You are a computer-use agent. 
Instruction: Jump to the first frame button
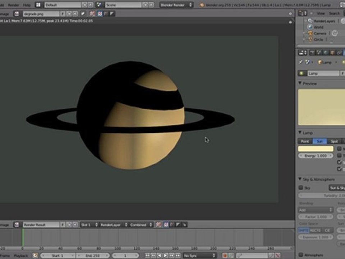click(147, 255)
